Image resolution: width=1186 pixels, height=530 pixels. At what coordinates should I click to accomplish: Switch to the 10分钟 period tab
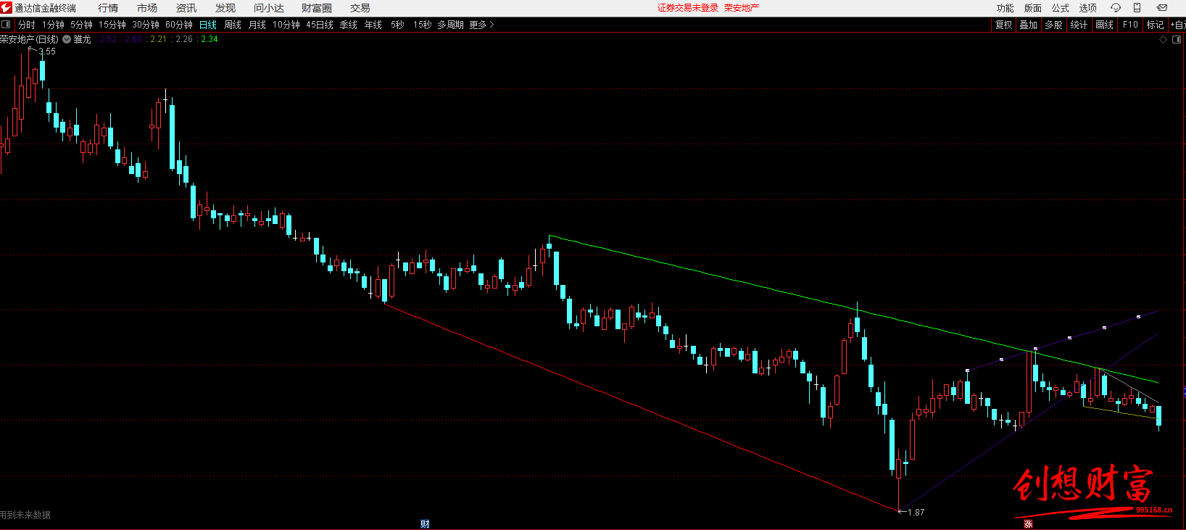pos(286,25)
